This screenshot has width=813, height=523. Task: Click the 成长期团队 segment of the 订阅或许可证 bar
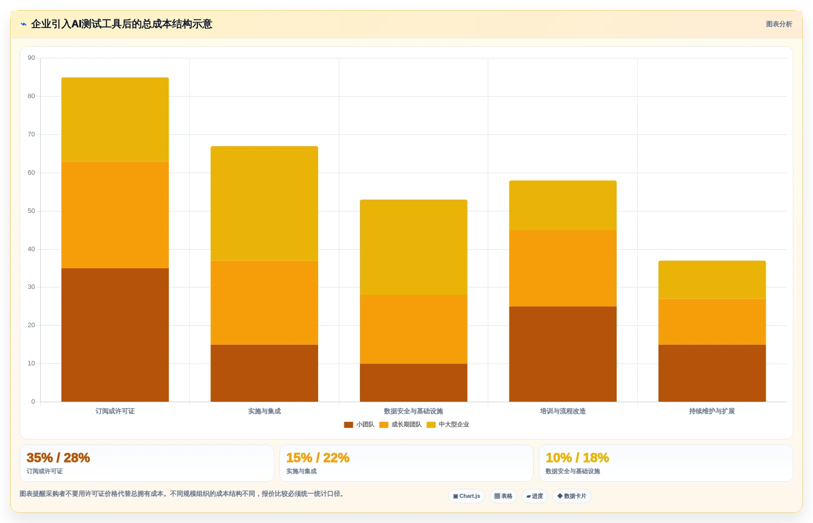click(x=115, y=215)
